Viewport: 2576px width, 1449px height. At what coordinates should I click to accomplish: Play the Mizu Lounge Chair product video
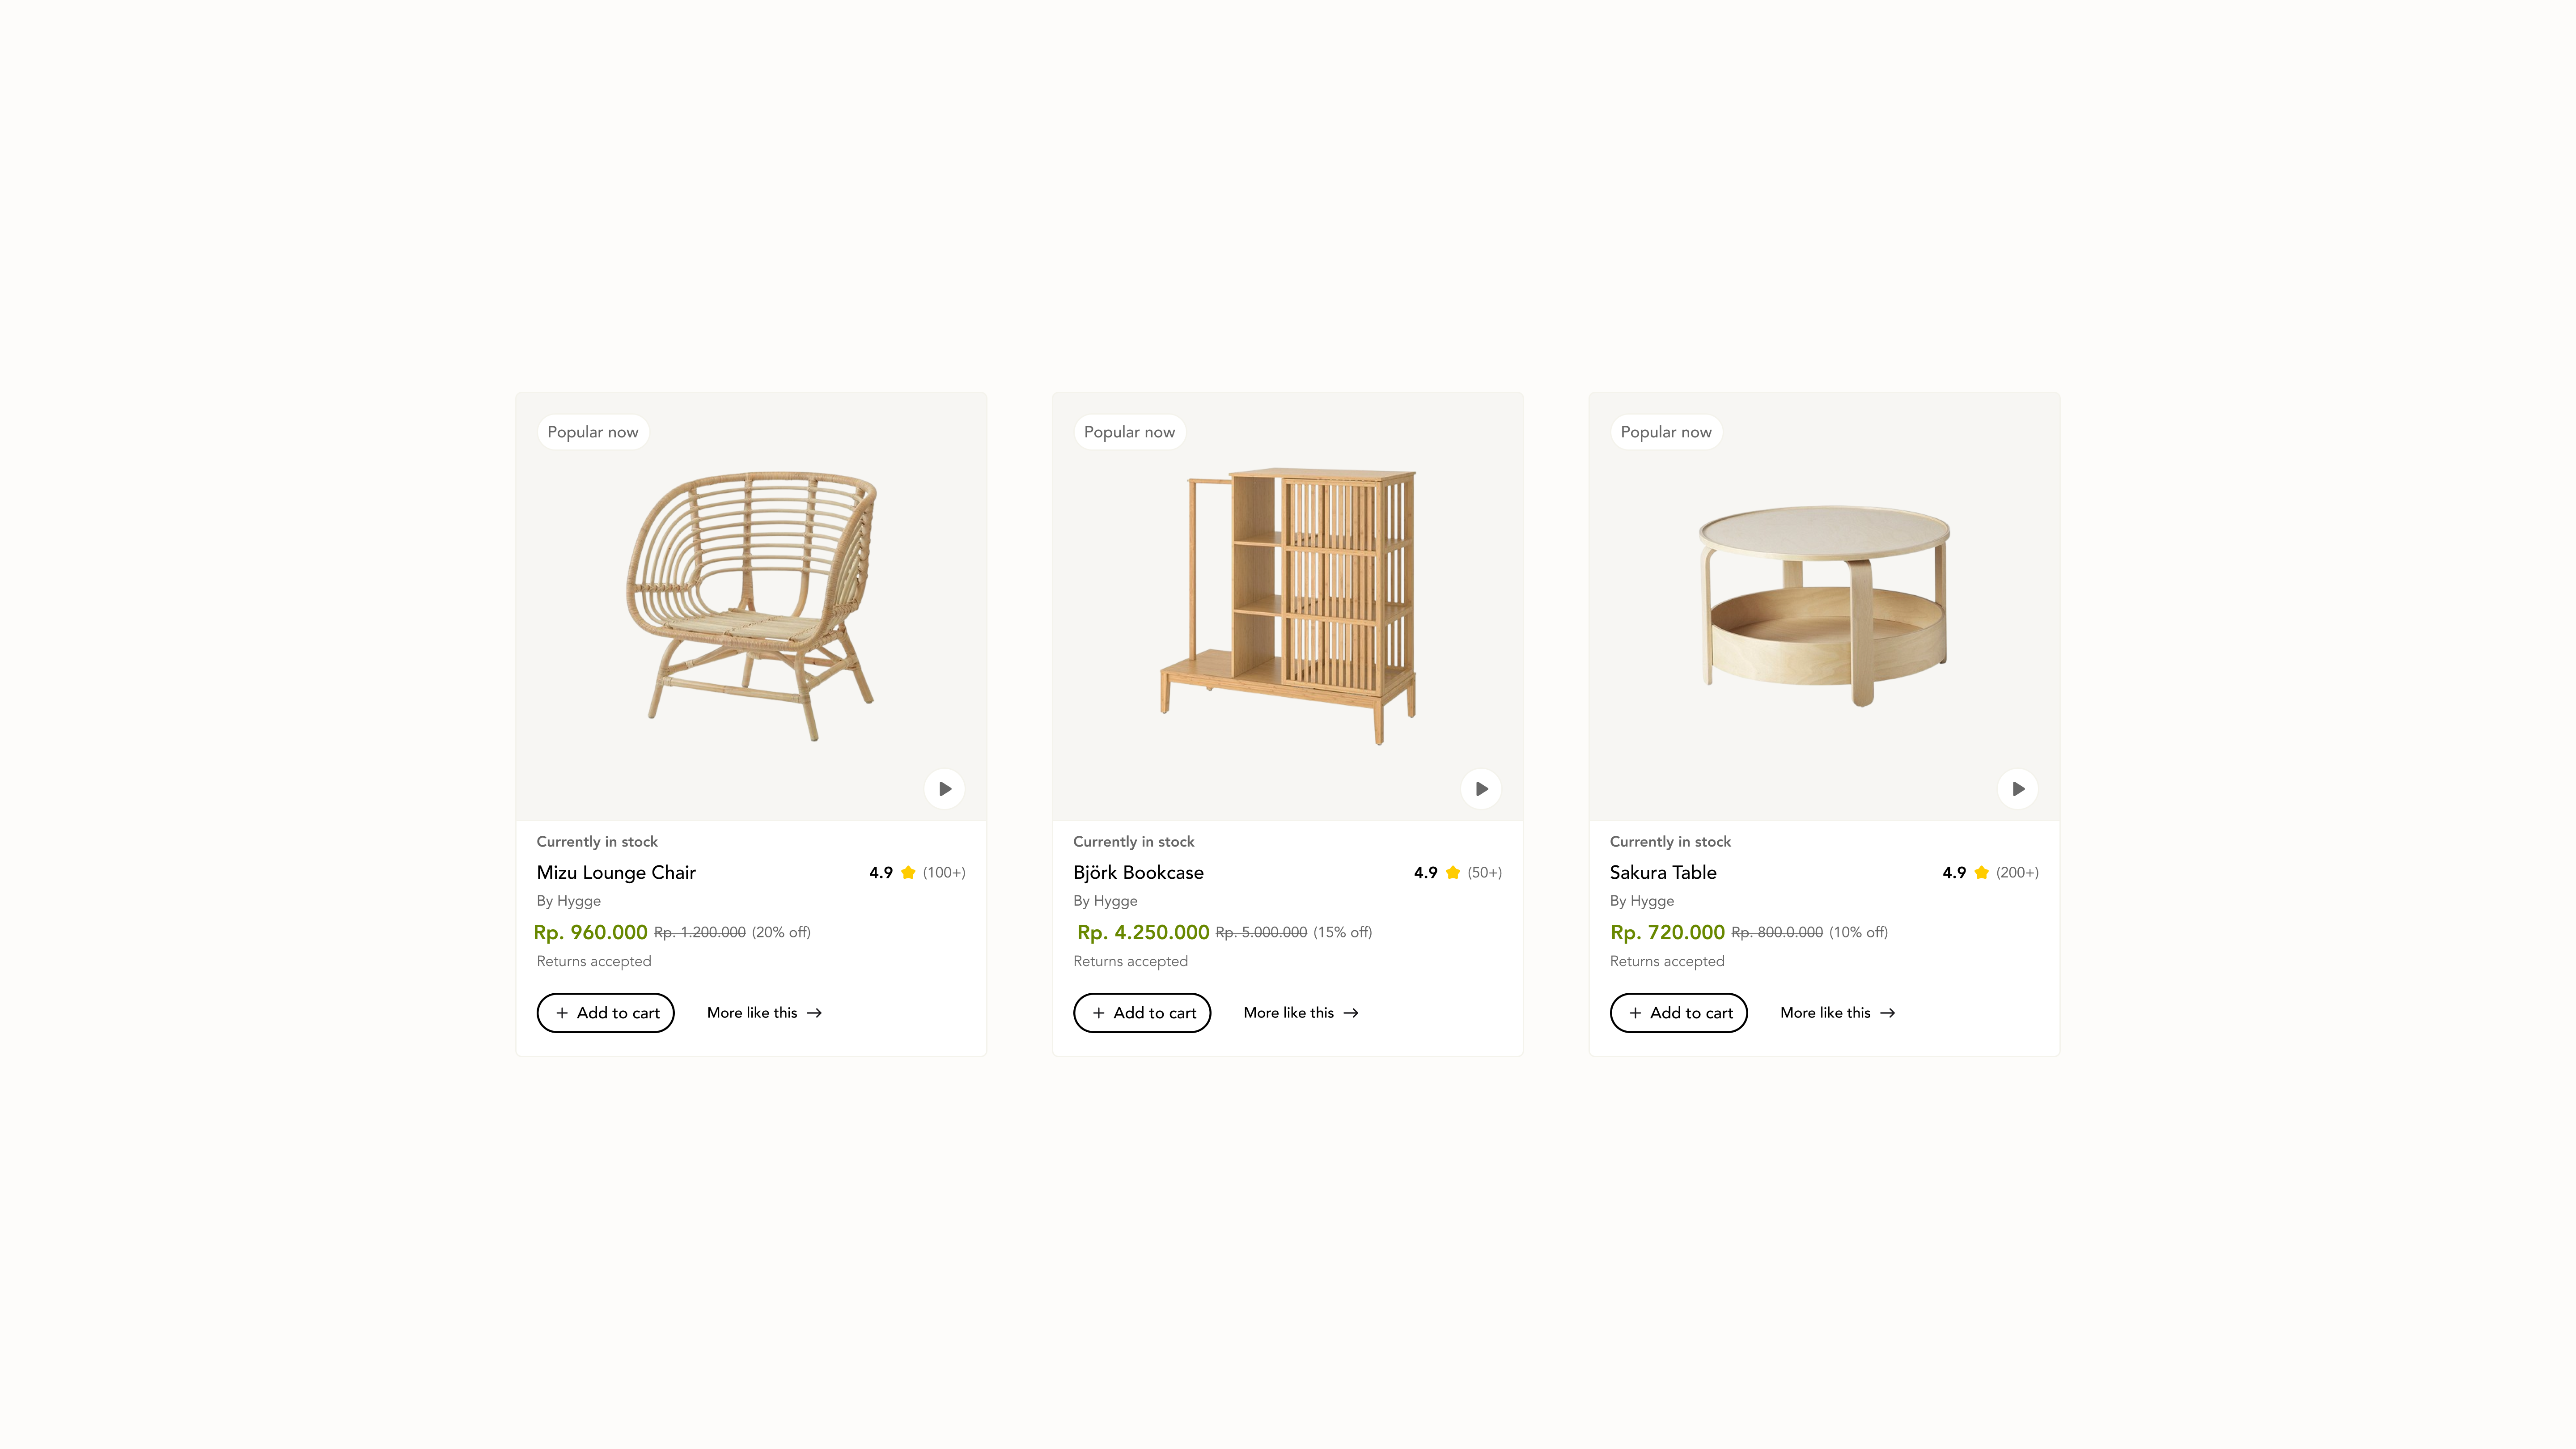[x=944, y=788]
